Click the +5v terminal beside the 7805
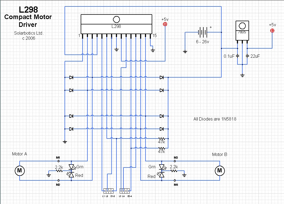The width and height of the screenshot is (284, 204). coord(272,31)
